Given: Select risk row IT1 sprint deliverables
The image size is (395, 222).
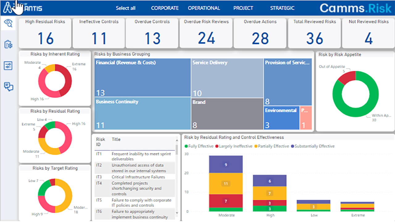Looking at the screenshot, I should pyautogui.click(x=135, y=156).
